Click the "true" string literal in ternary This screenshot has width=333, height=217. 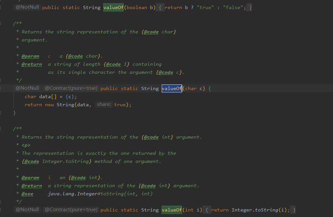click(205, 8)
